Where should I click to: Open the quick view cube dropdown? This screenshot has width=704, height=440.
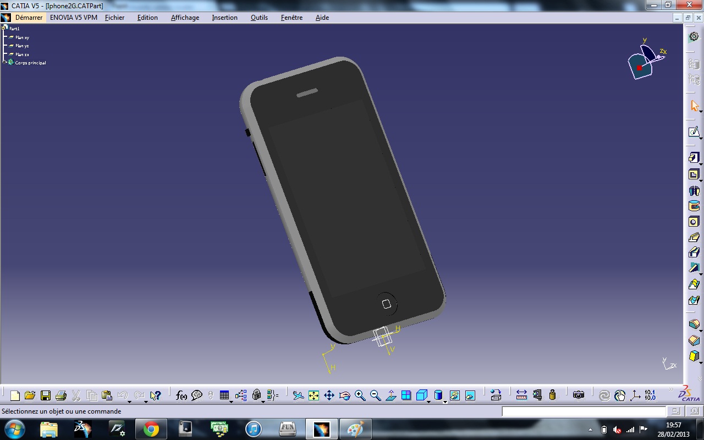(x=429, y=402)
